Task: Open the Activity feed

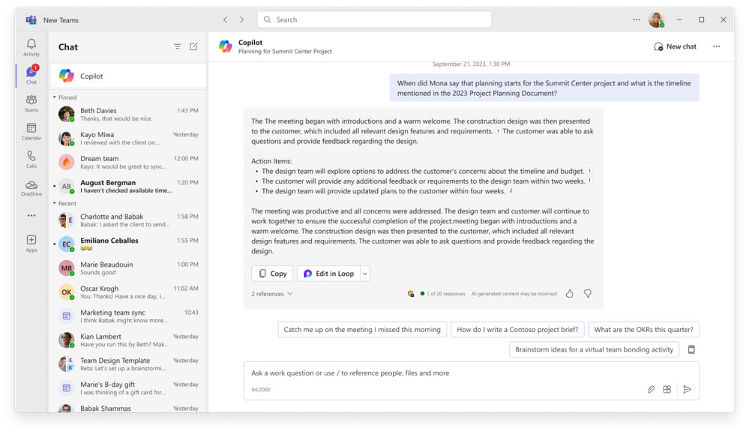Action: (x=31, y=47)
